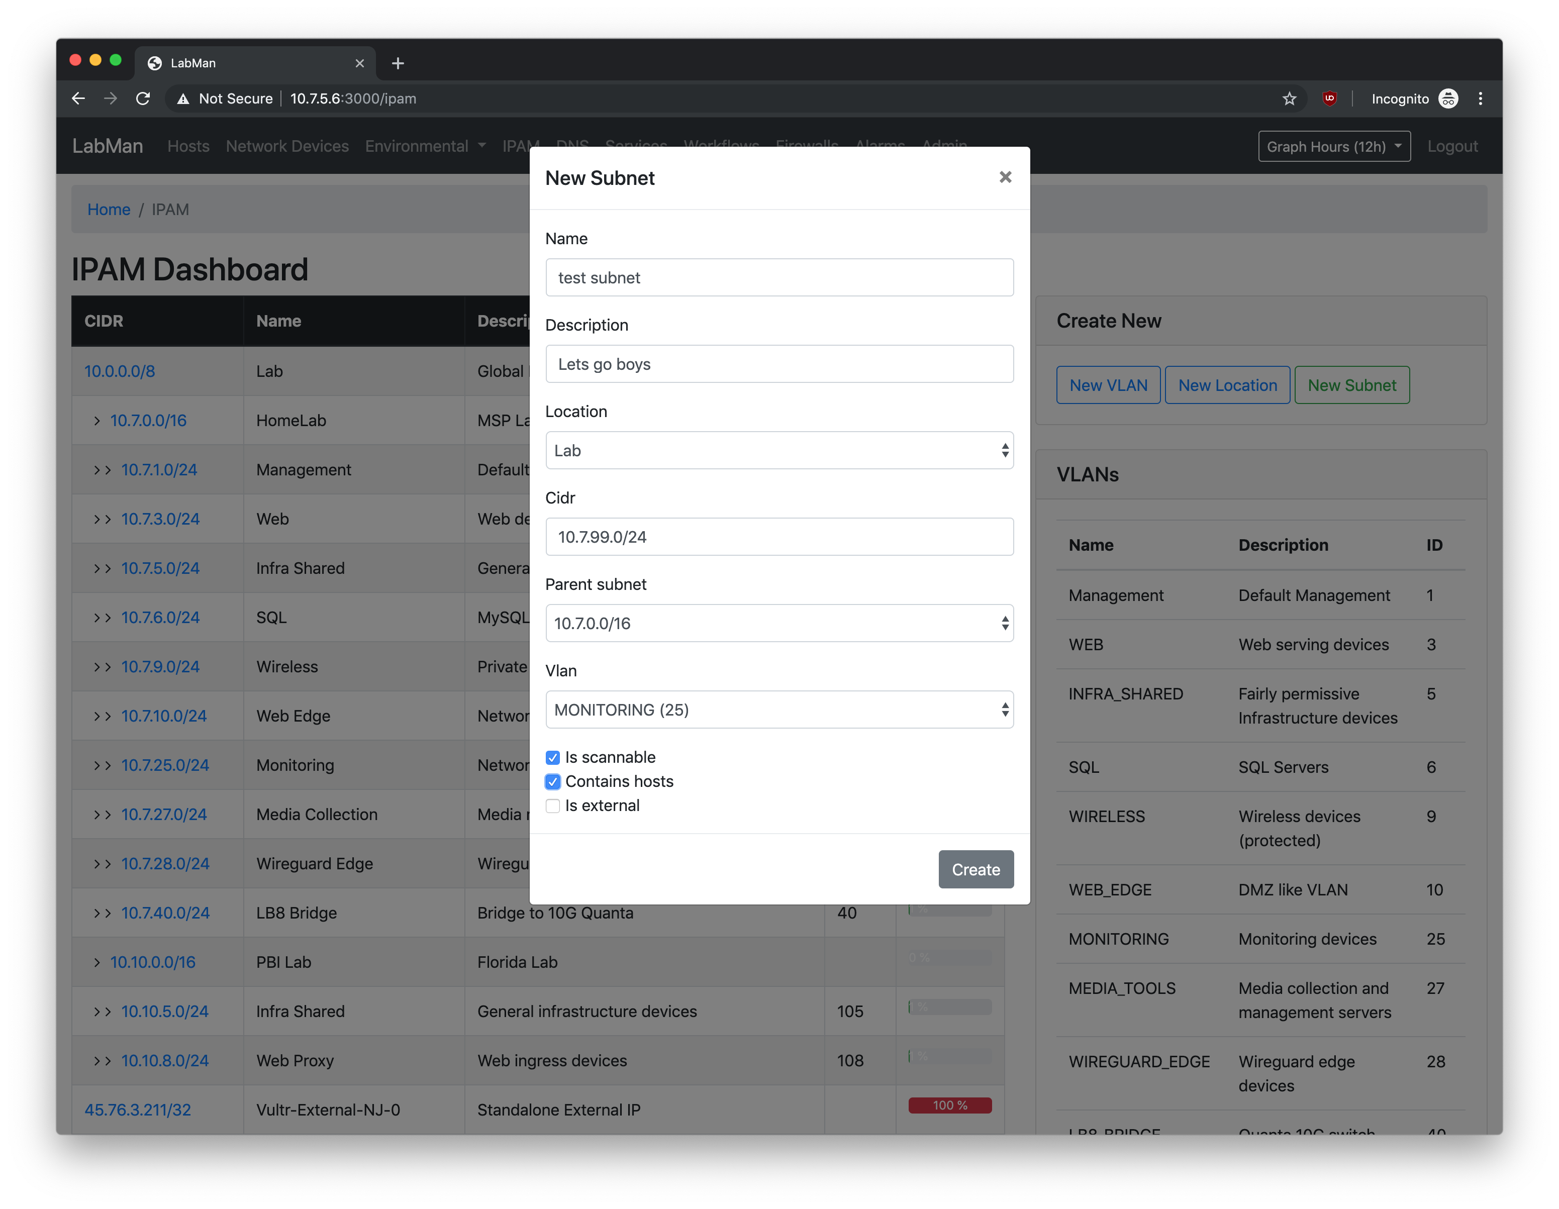Close the LabMan browser tab
1559x1209 pixels.
(x=360, y=63)
